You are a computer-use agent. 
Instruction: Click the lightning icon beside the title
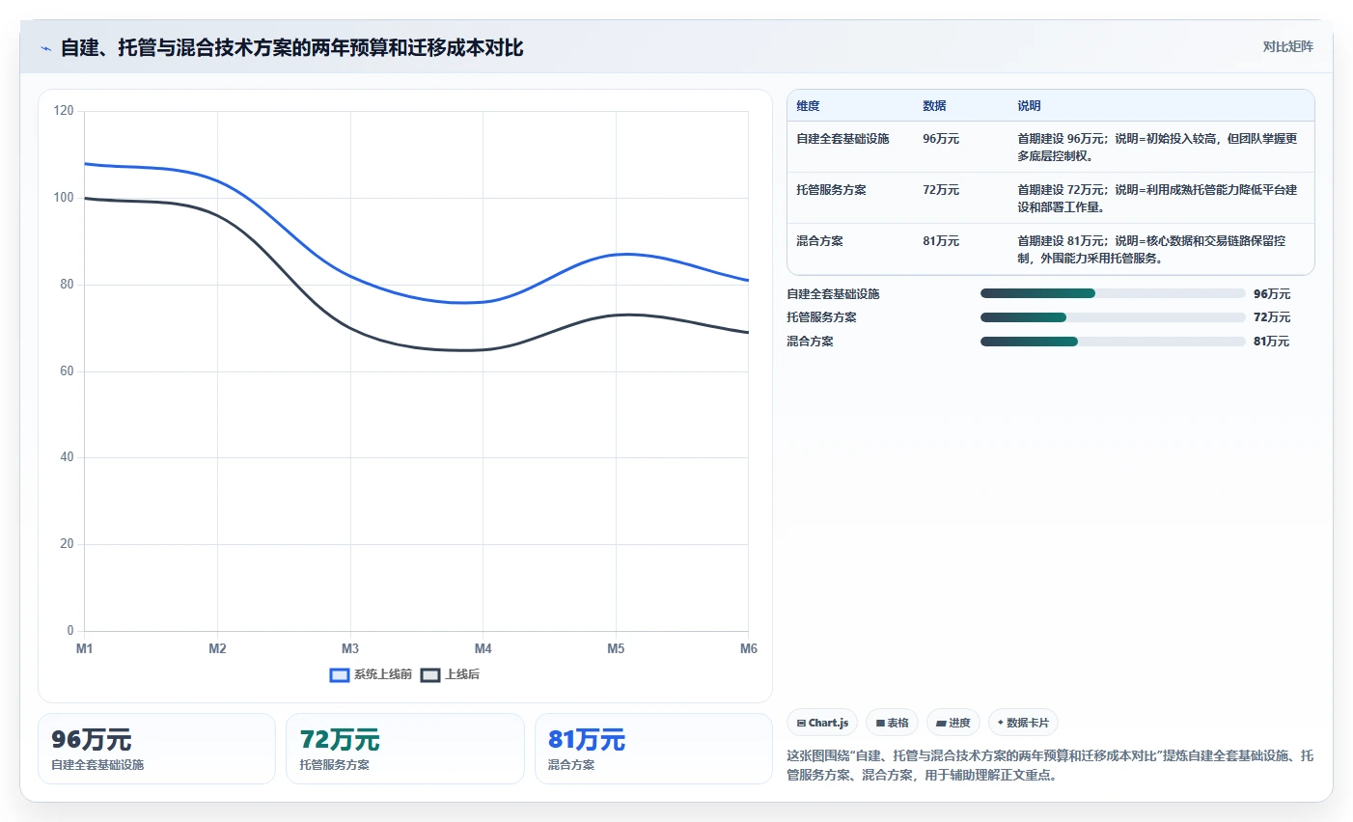45,48
